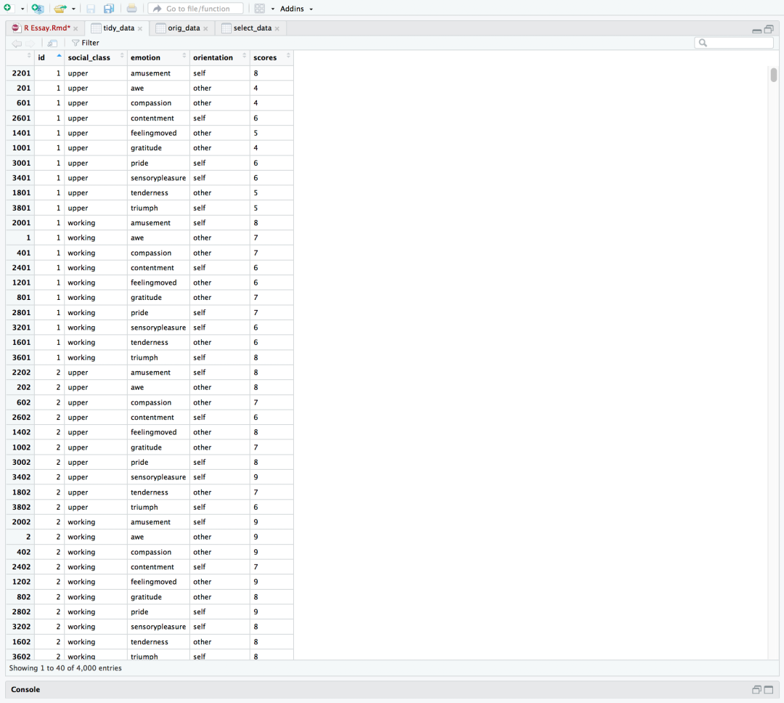
Task: Click 'contentment' in row 2601
Action: coord(152,118)
